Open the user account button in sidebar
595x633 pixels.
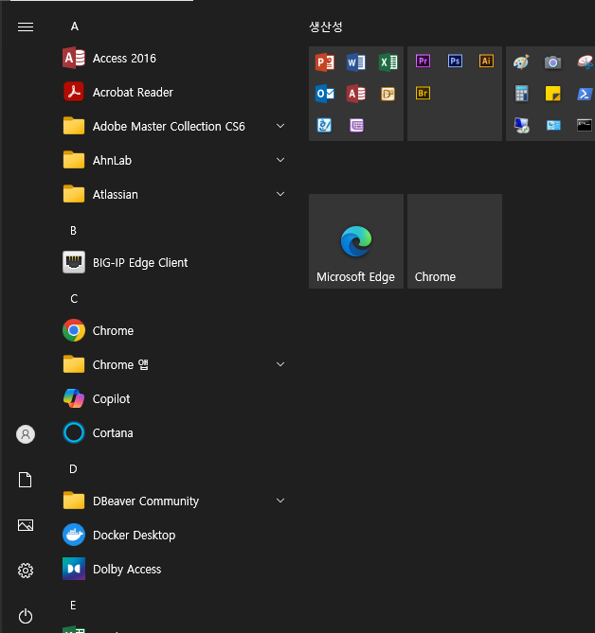pyautogui.click(x=26, y=434)
